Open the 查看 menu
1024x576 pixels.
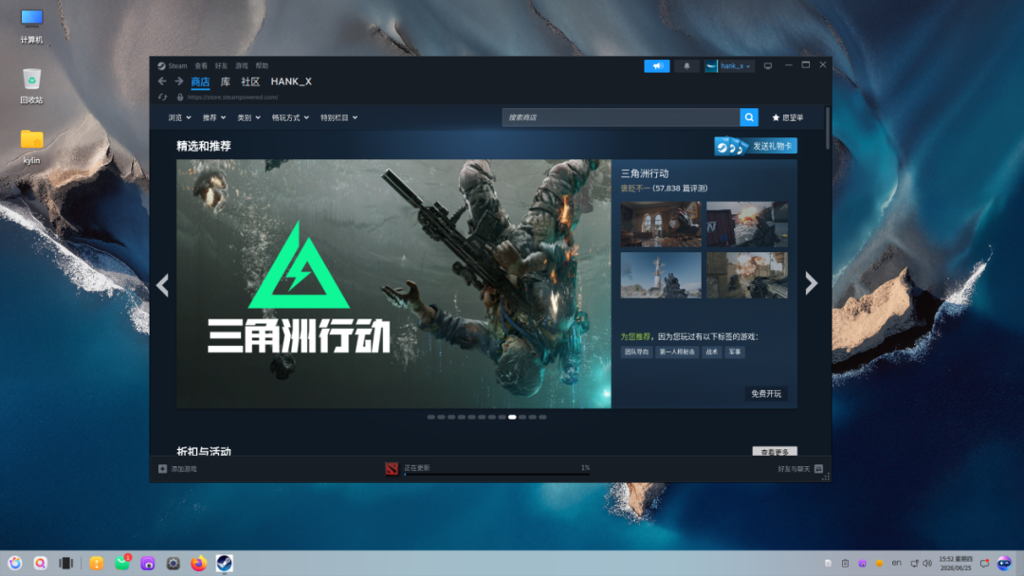tap(201, 66)
